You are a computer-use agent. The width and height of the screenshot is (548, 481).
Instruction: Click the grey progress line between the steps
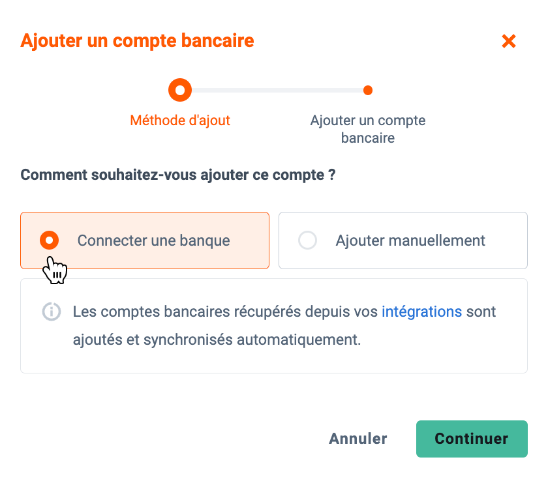(x=277, y=91)
